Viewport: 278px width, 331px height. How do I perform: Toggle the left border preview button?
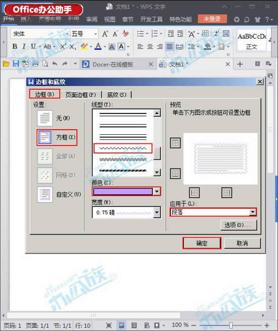coord(194,193)
